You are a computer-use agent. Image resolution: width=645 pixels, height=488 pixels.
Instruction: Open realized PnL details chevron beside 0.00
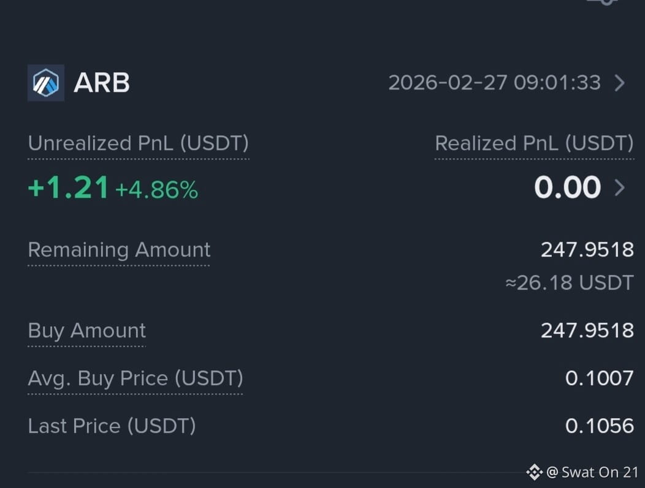click(620, 188)
